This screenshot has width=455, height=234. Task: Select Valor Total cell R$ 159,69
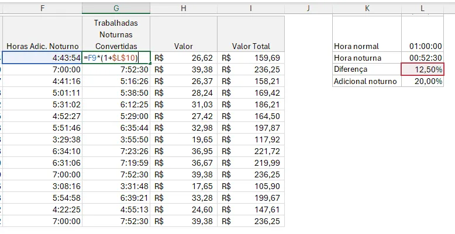pos(251,58)
